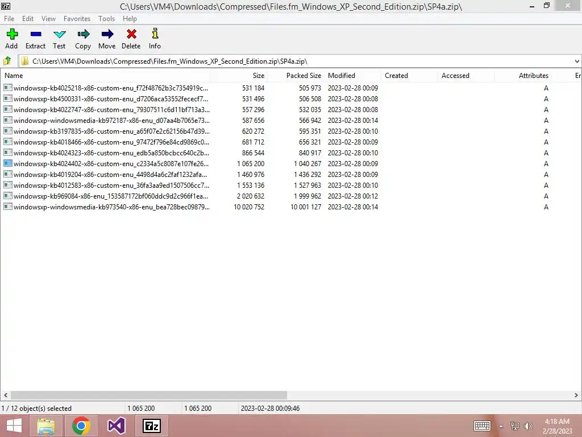Click size value 10 020 752

pyautogui.click(x=249, y=207)
